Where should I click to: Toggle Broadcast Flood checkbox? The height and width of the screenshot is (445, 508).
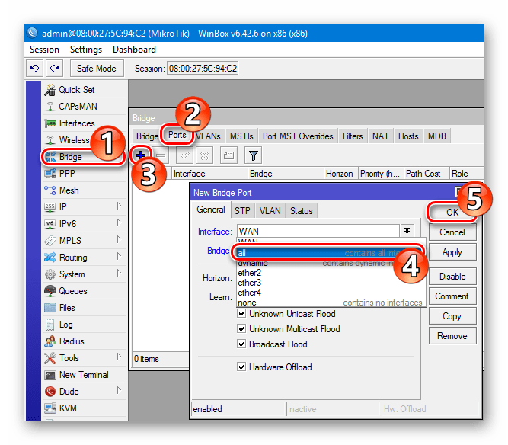pos(241,344)
